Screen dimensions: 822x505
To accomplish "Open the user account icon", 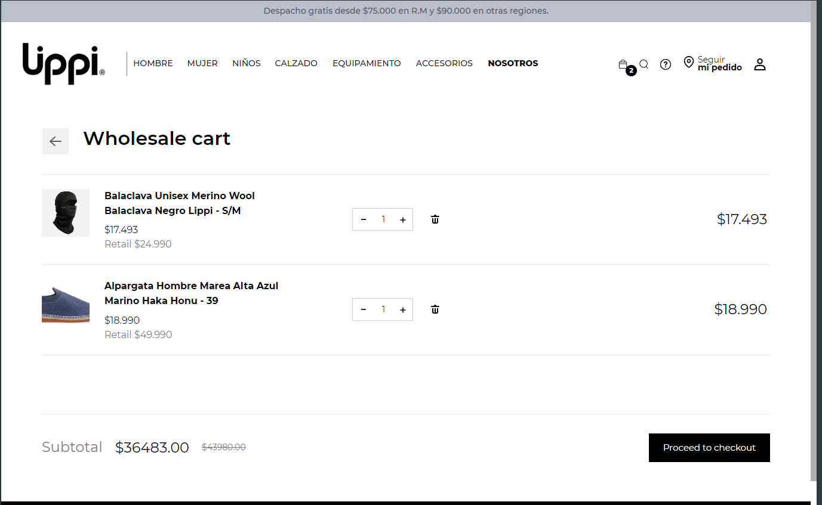I will point(759,64).
